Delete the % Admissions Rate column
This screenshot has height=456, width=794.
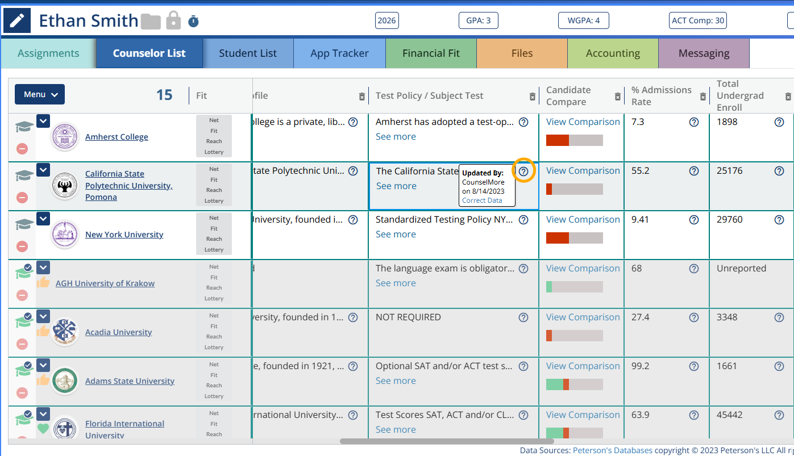tap(703, 97)
